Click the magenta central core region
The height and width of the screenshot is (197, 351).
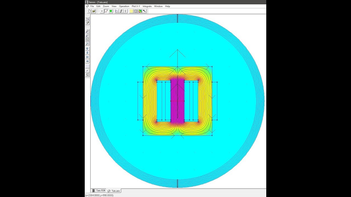click(x=177, y=101)
